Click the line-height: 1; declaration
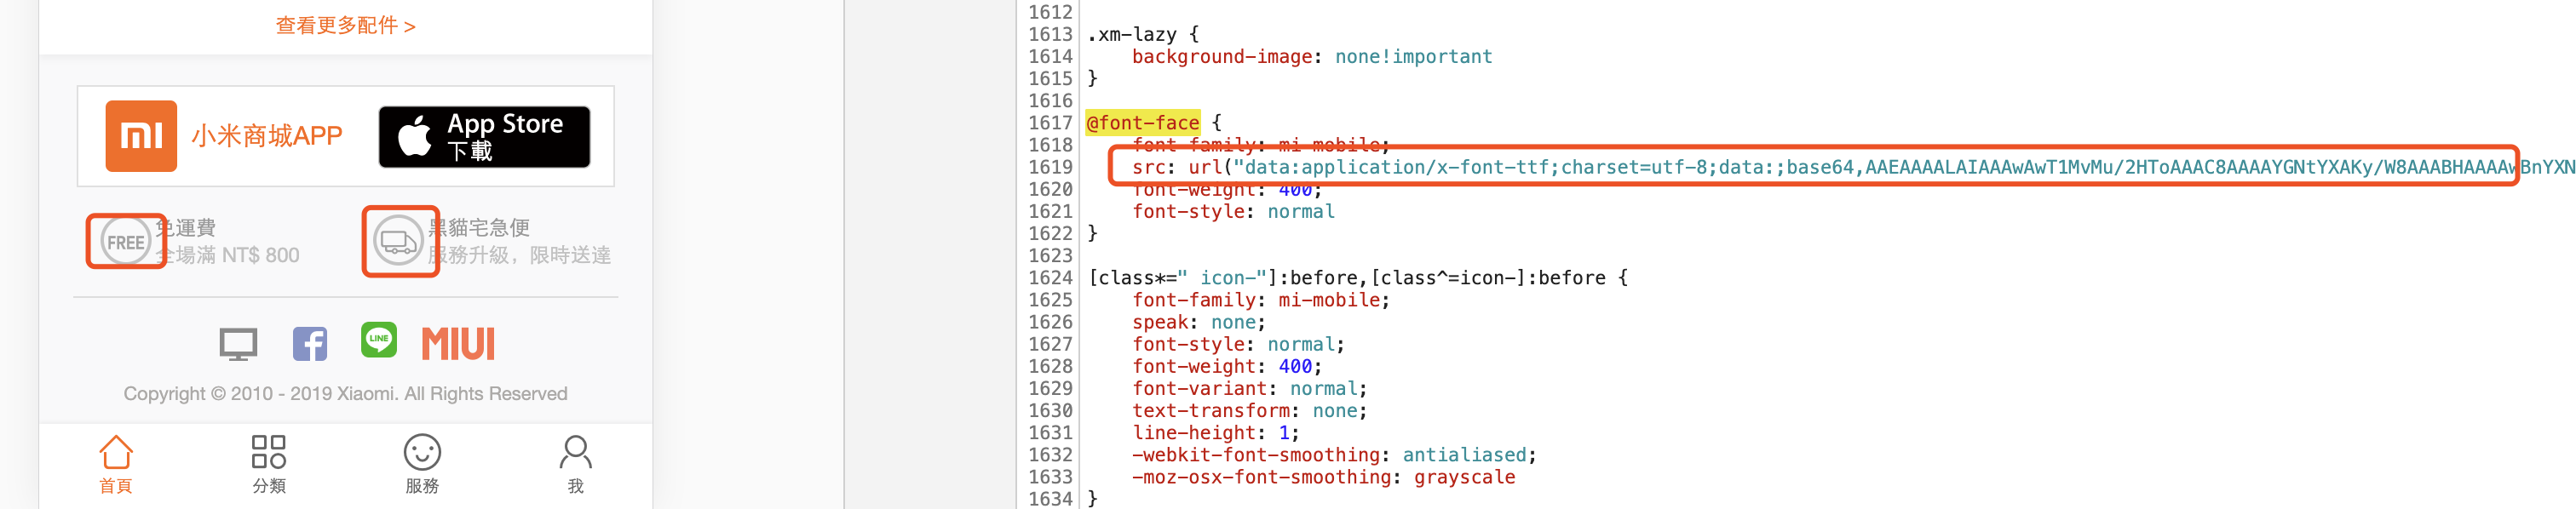This screenshot has width=2576, height=509. tap(1216, 433)
